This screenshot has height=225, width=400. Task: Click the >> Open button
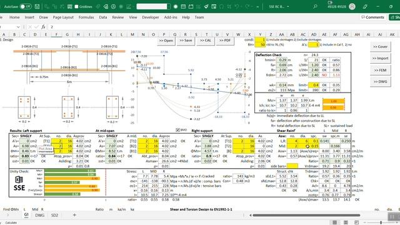[166, 41]
